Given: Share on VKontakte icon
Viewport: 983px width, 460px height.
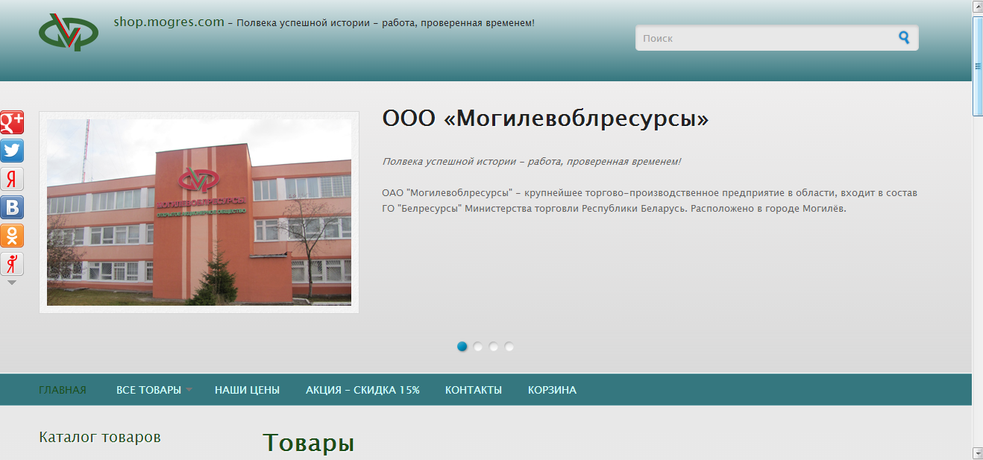Looking at the screenshot, I should [12, 207].
